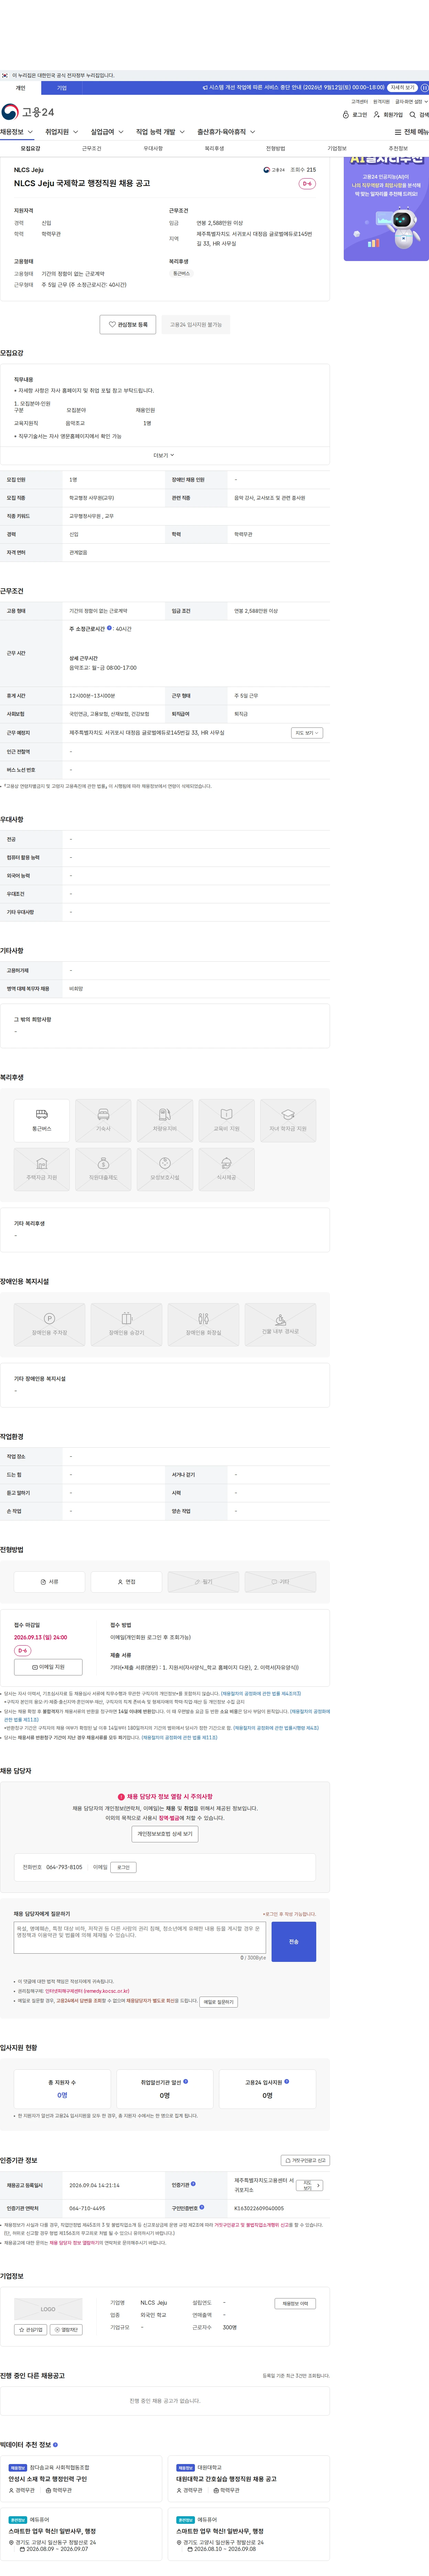Click info icon beside 취업알선기관 알선
The image size is (429, 2576).
[185, 2082]
